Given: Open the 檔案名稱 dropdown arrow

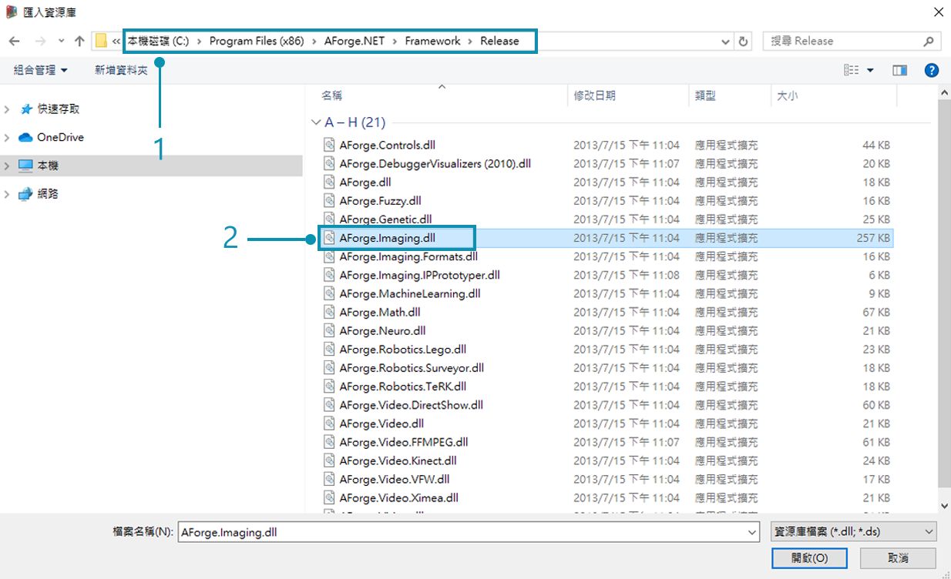Looking at the screenshot, I should click(x=752, y=532).
